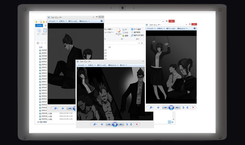
Task: Open the 印刷(P) menu in the right Photo Viewer
Action: pyautogui.click(x=161, y=28)
